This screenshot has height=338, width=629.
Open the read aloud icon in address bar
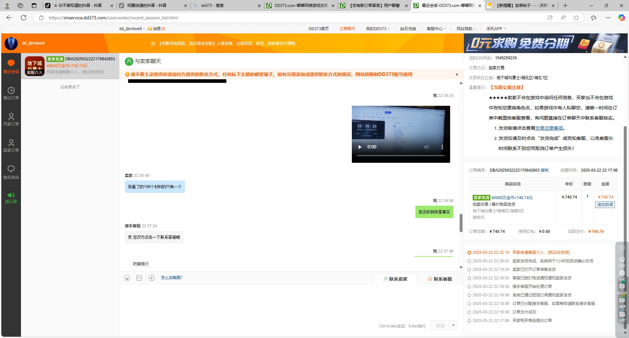coord(563,18)
